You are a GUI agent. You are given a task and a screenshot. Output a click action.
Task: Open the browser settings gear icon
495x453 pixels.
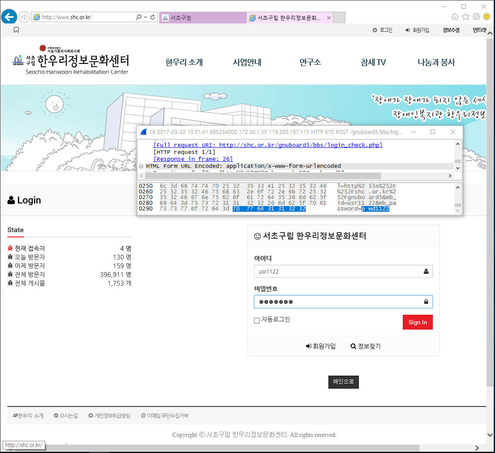pos(476,17)
